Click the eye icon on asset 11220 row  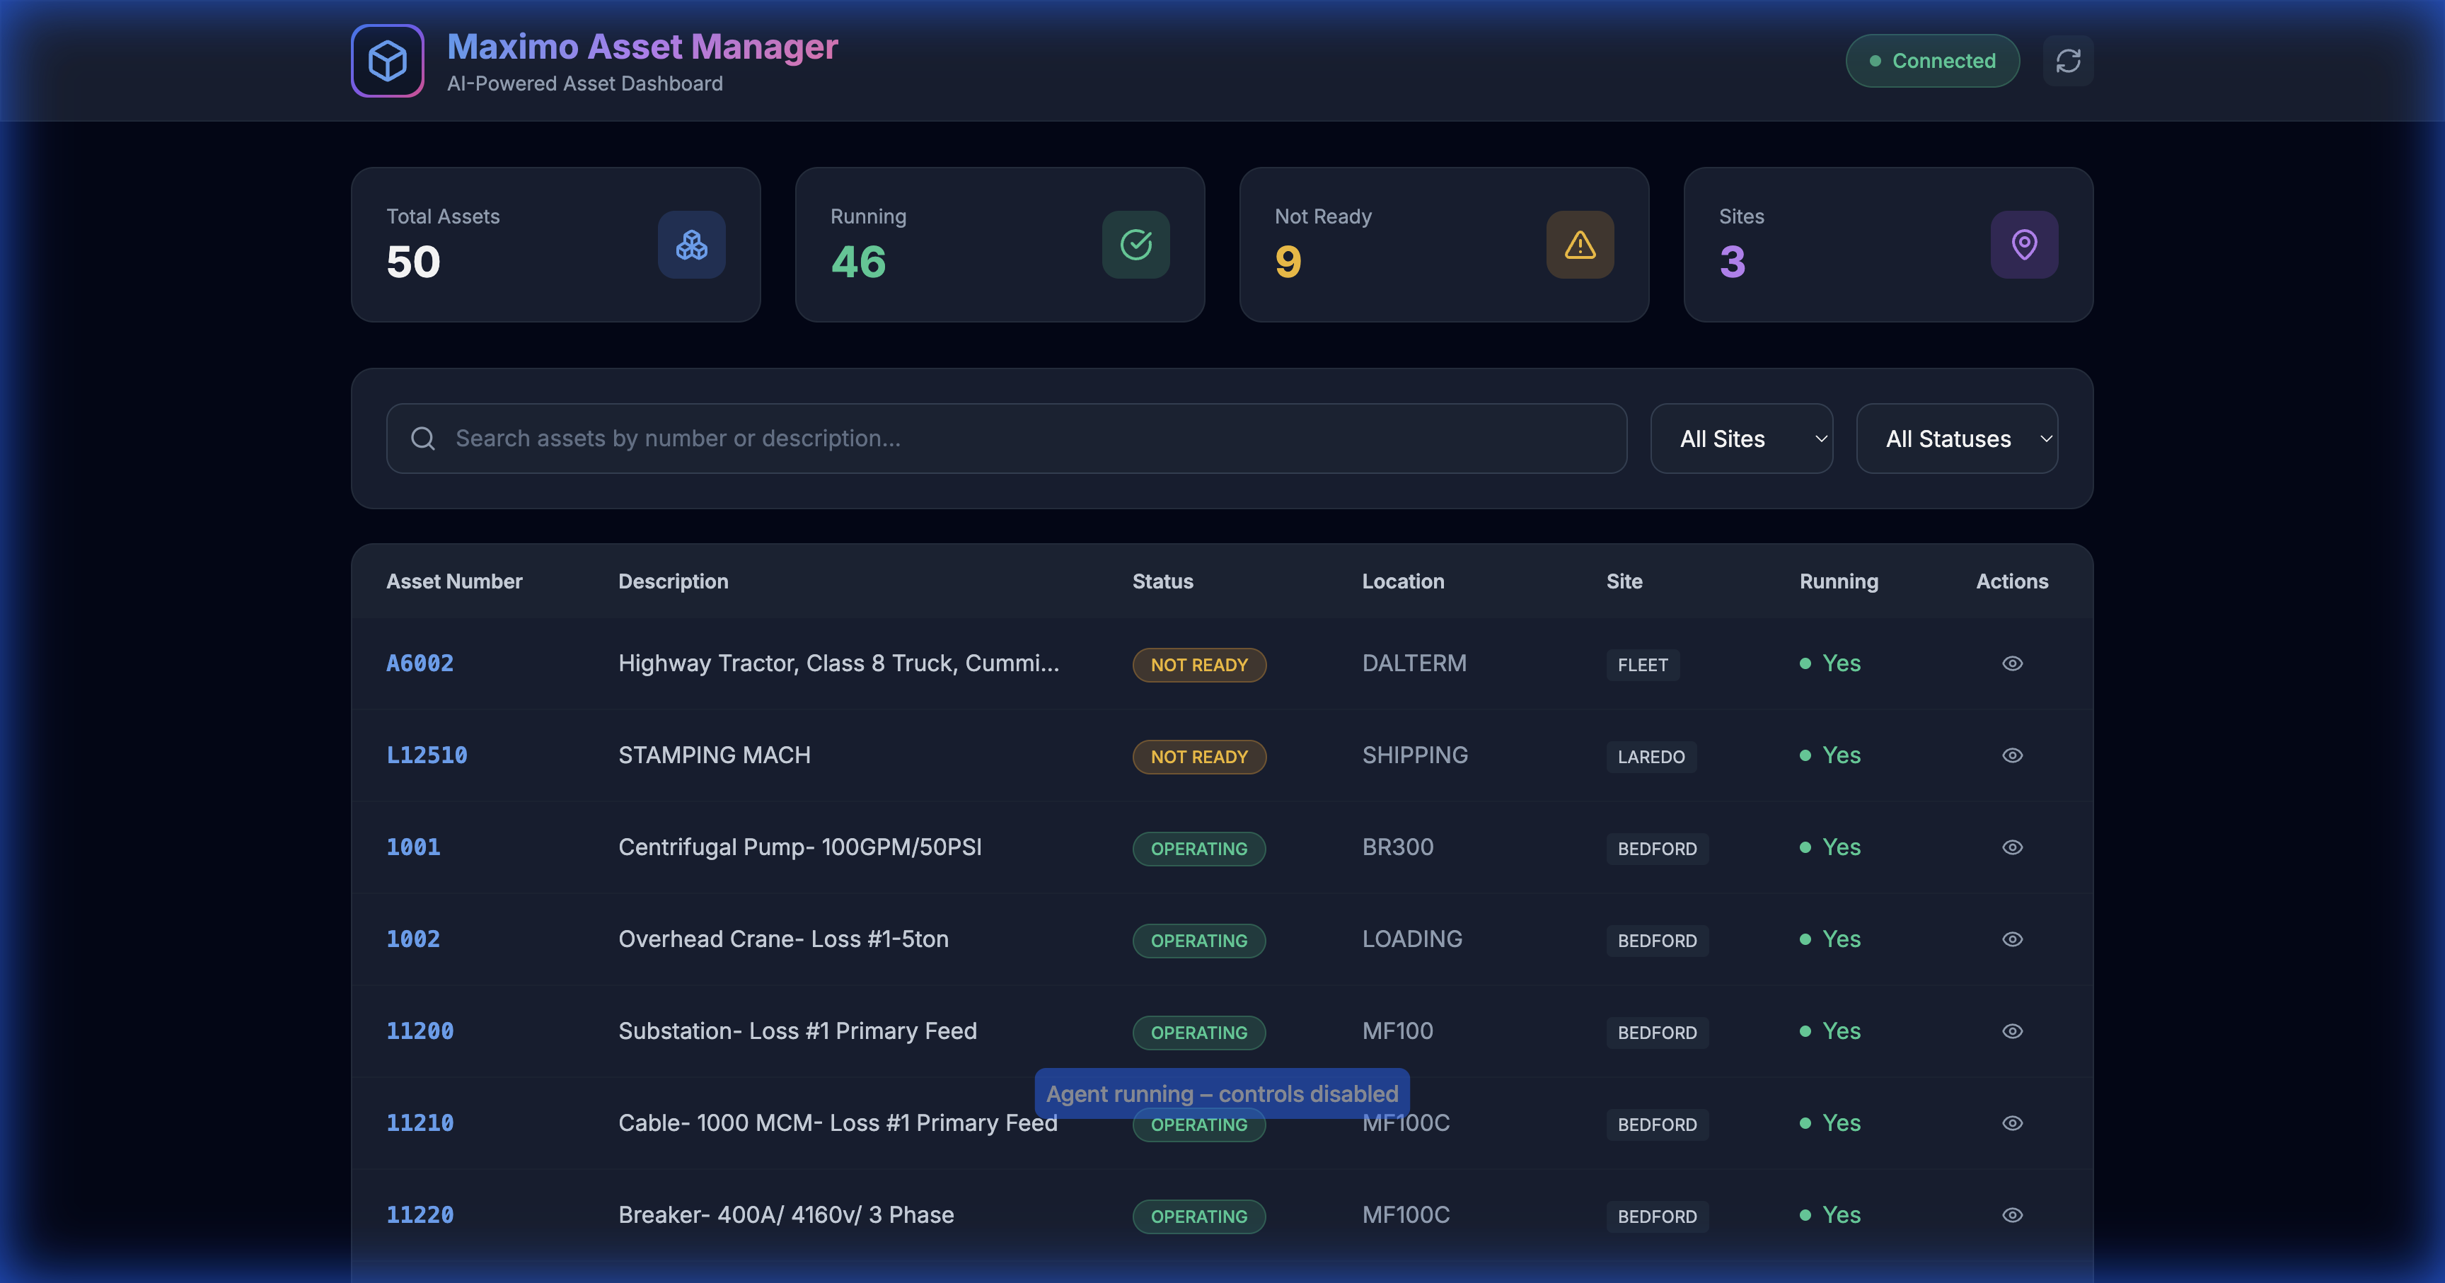click(2013, 1216)
